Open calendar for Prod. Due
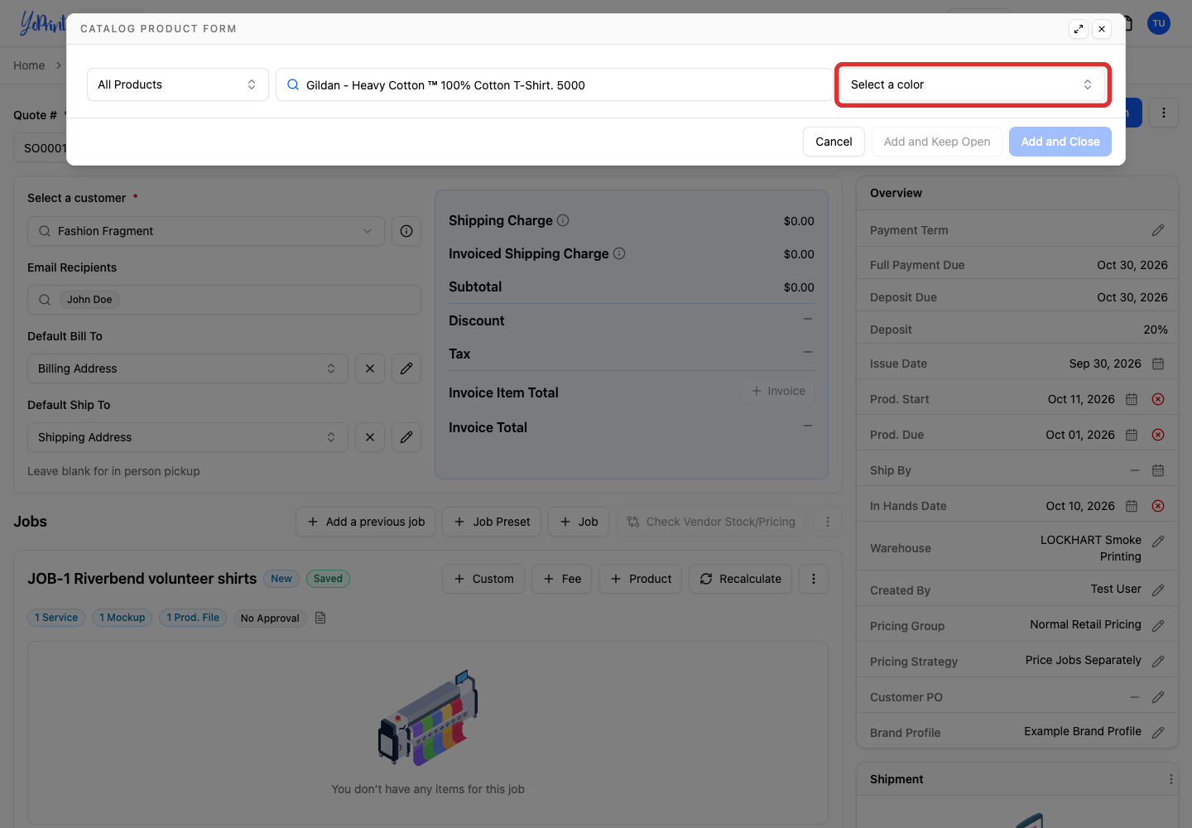This screenshot has height=828, width=1192. 1132,435
